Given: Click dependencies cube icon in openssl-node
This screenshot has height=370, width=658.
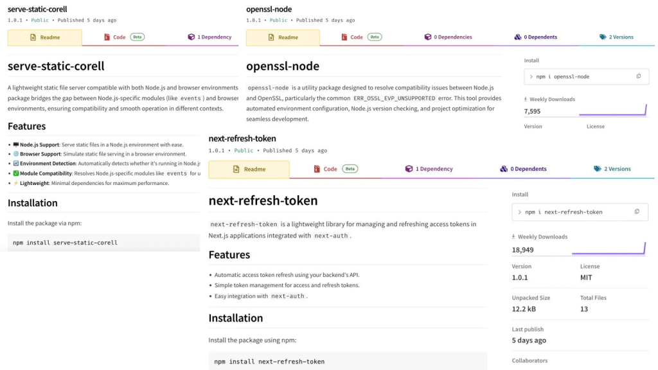Looking at the screenshot, I should pos(427,37).
